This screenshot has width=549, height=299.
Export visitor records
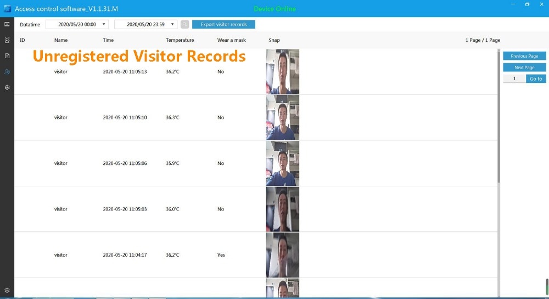coord(223,24)
